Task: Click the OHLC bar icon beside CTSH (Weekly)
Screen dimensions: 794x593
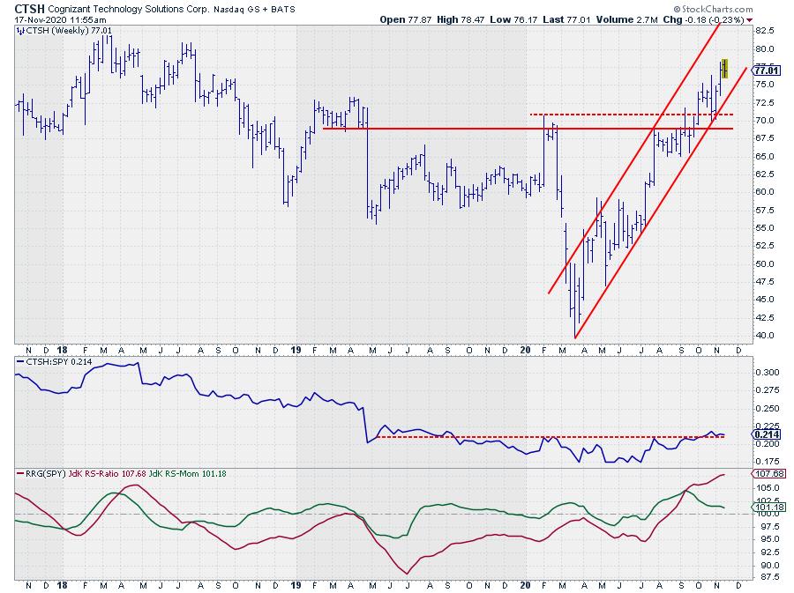Action: 21,29
